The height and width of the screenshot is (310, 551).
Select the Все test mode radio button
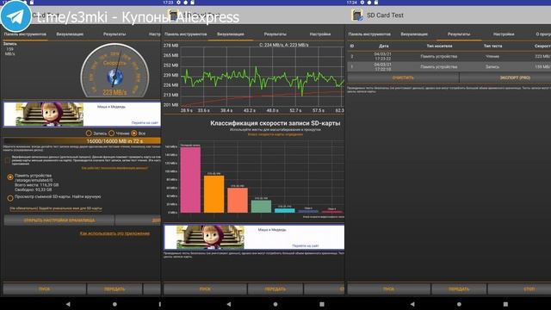(x=134, y=133)
